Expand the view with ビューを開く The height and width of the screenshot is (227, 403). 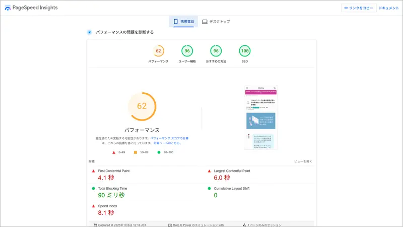303,161
